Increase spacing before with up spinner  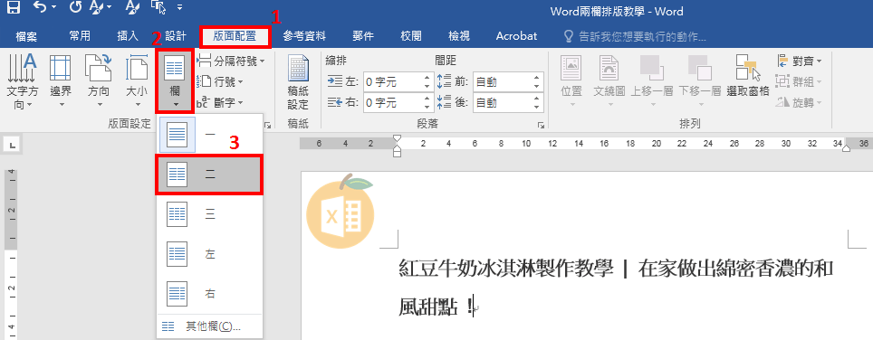coord(538,78)
